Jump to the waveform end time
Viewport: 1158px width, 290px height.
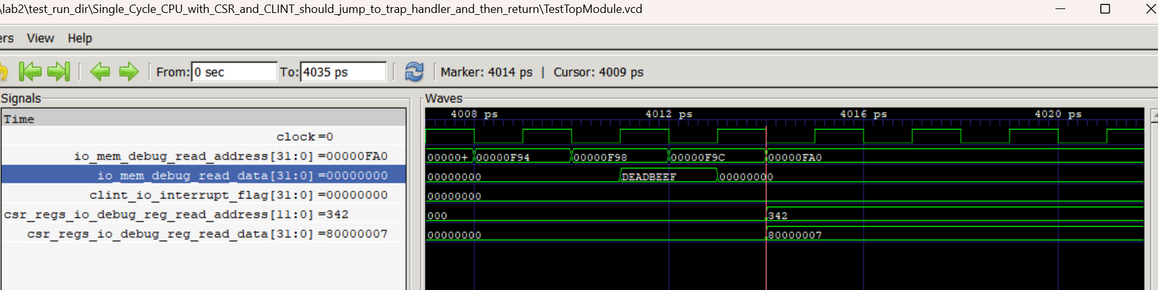coord(58,72)
